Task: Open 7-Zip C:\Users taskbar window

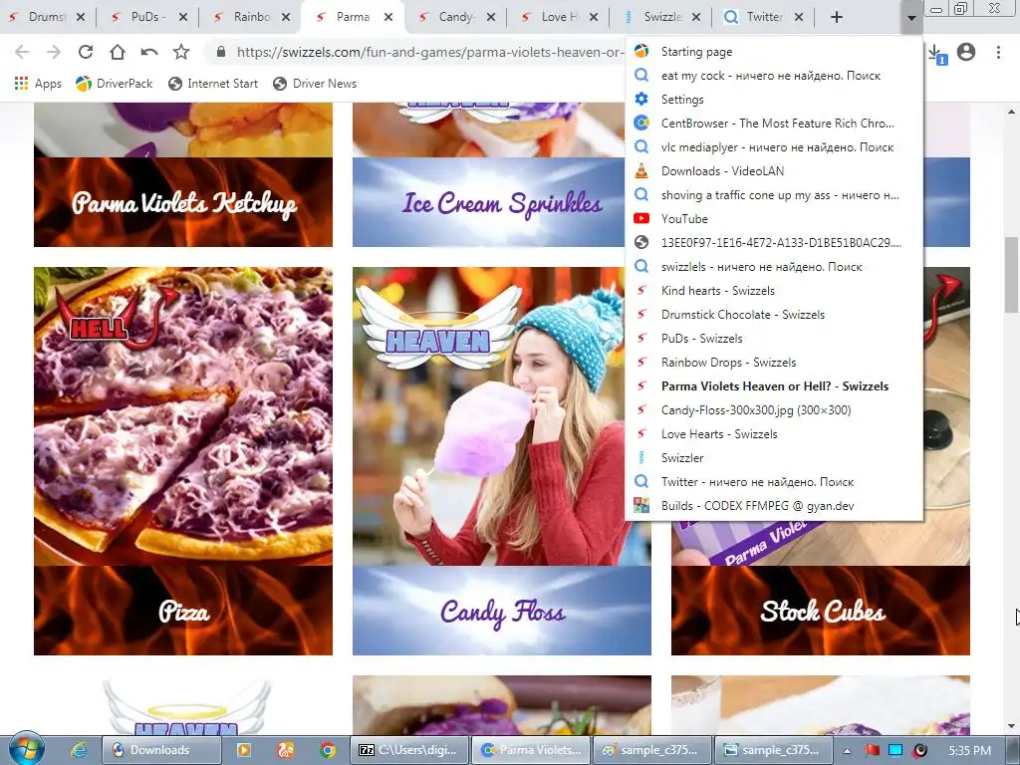Action: (x=408, y=750)
